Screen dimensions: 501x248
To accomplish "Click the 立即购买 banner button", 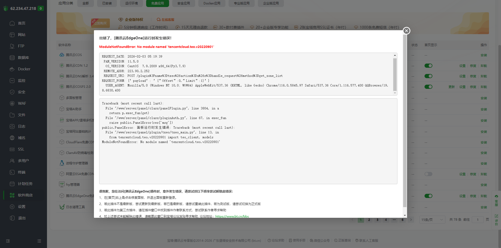I will pyautogui.click(x=100, y=23).
